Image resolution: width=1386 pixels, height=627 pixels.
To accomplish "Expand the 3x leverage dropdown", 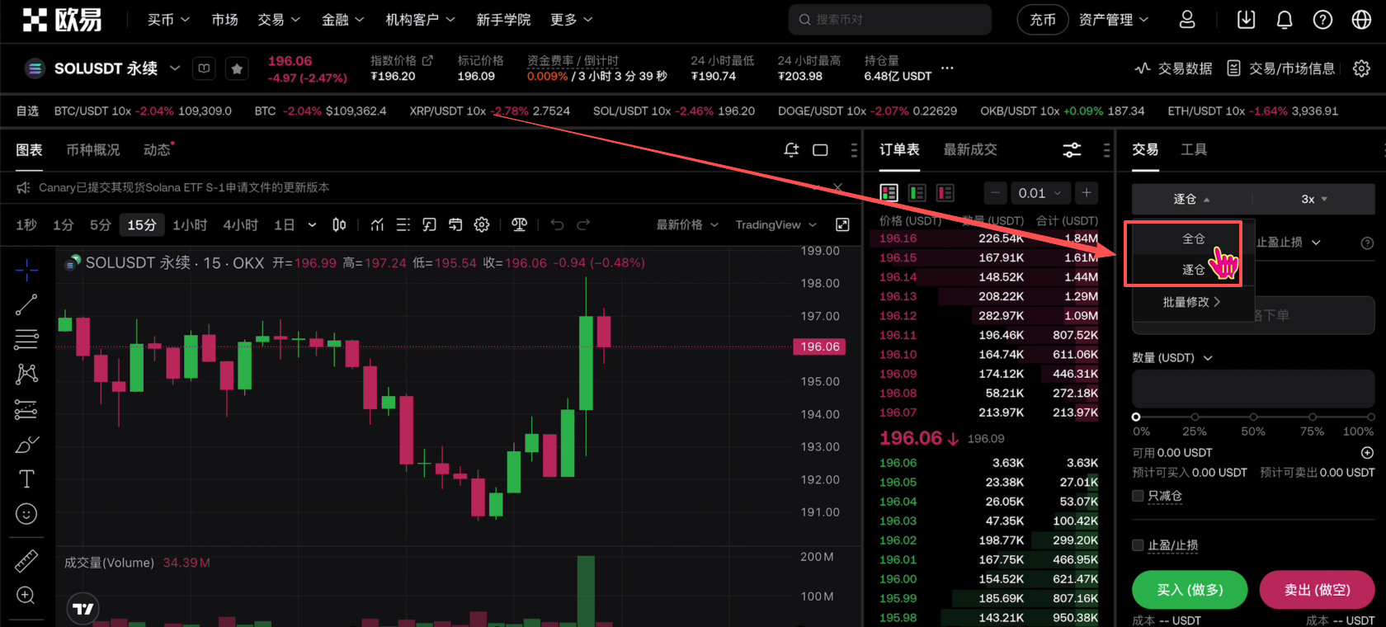I will click(1313, 199).
